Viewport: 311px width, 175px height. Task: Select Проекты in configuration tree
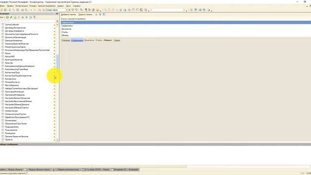pos(9,140)
